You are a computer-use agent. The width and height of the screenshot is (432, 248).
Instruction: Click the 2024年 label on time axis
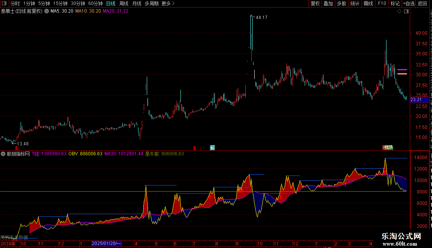(8, 243)
